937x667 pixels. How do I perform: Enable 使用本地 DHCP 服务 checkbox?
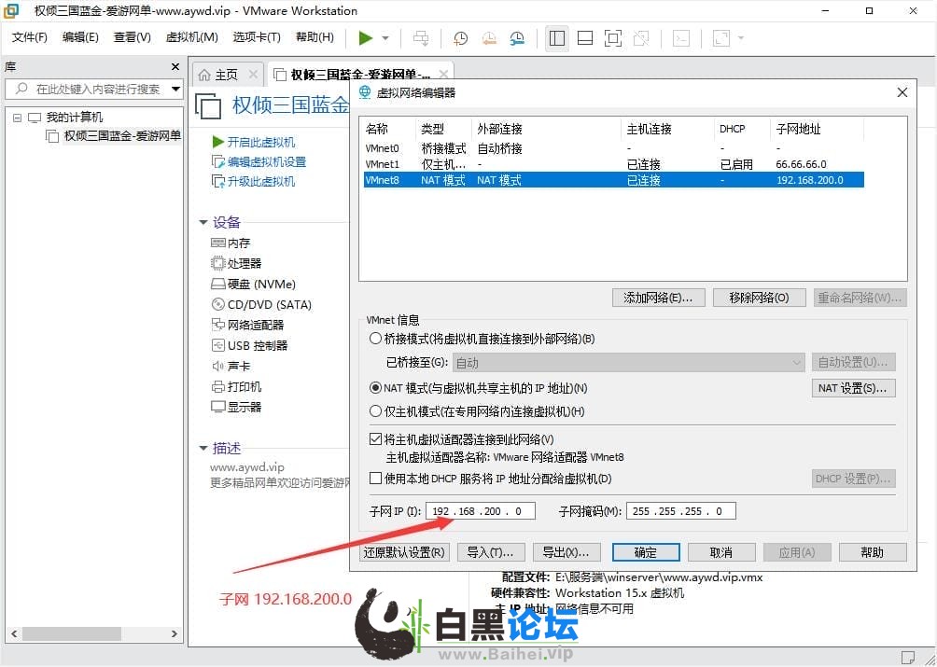[x=376, y=479]
